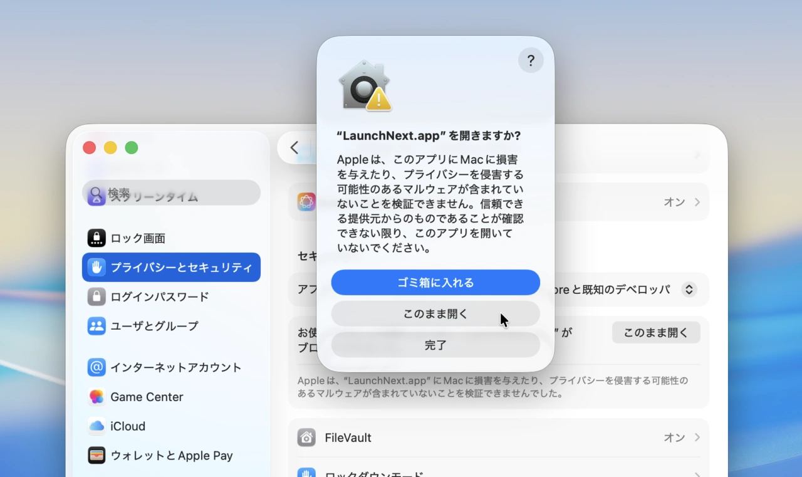Click the magnifier icon in the search field
802x477 pixels.
[x=96, y=192]
